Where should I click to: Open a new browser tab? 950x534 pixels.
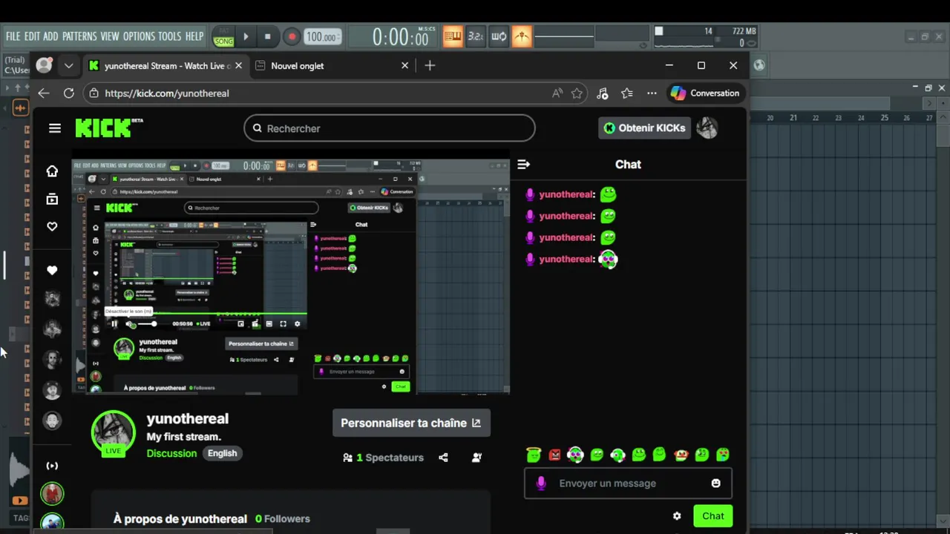pos(430,65)
